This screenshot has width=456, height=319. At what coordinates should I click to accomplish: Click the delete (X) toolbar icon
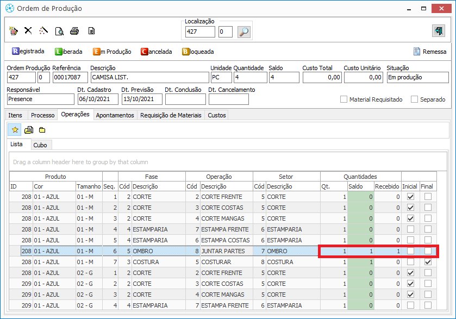click(28, 30)
